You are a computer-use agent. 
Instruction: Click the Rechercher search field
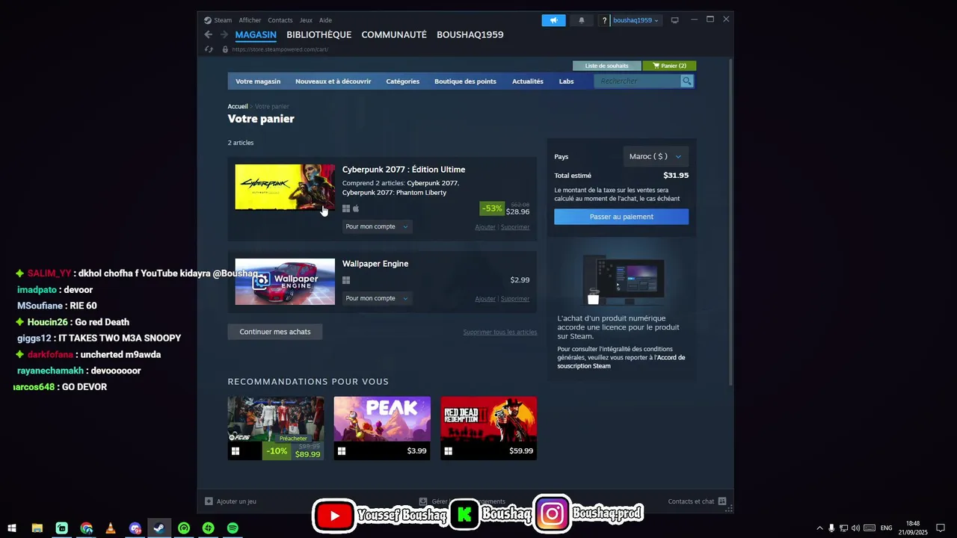click(638, 81)
